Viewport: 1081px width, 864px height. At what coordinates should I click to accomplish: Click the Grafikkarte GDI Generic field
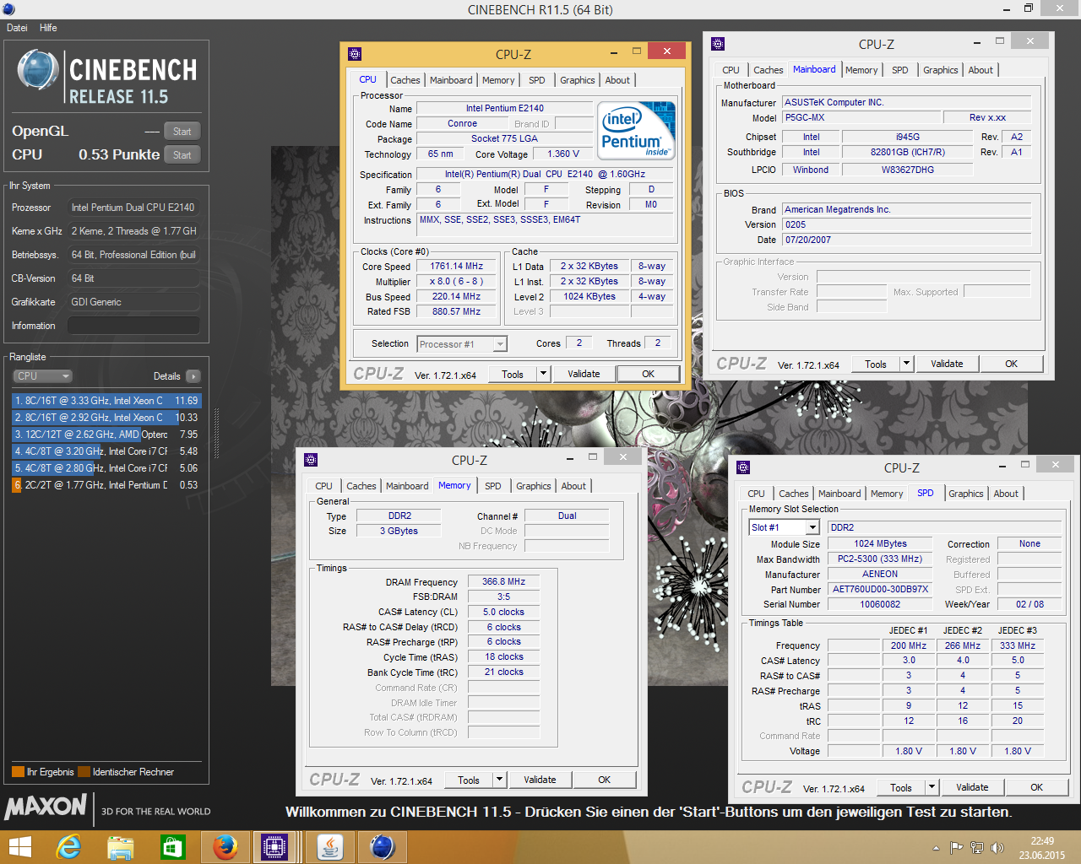tap(133, 301)
